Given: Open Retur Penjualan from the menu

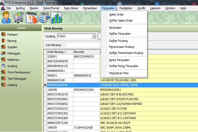Looking at the screenshot, I should pos(119,60).
